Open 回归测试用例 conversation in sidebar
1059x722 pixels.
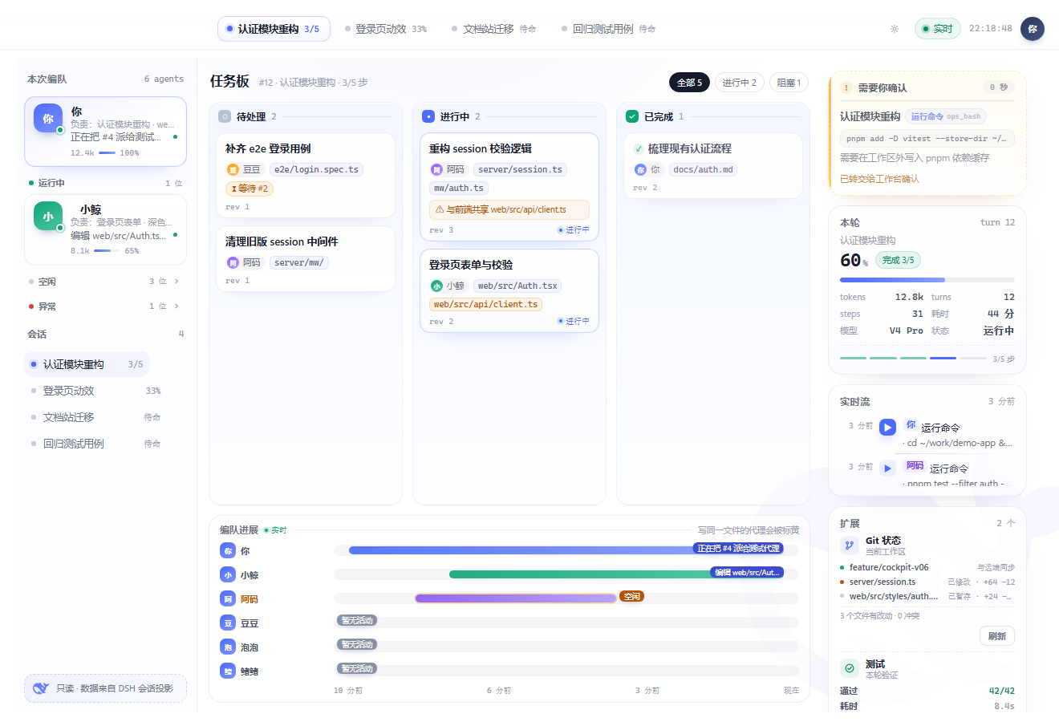(x=95, y=444)
